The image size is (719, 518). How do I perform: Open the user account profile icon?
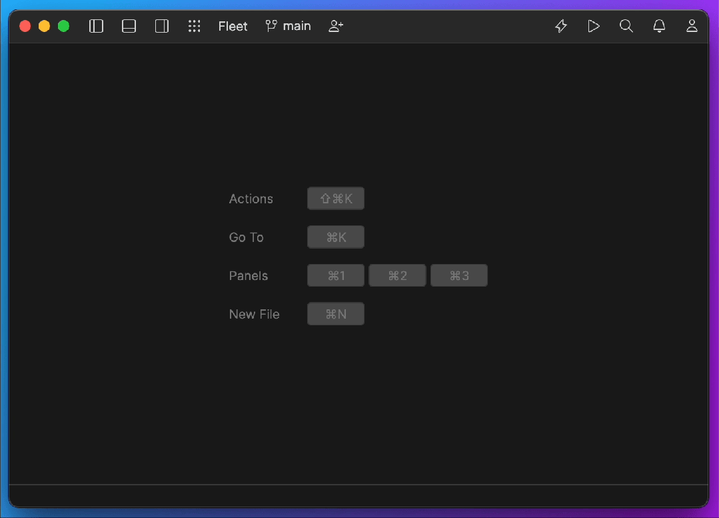coord(692,26)
